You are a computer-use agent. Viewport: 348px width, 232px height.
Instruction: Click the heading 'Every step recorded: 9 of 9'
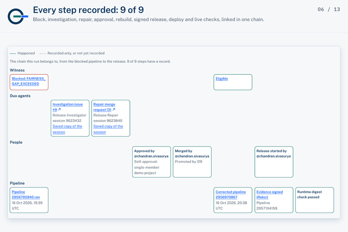point(89,10)
